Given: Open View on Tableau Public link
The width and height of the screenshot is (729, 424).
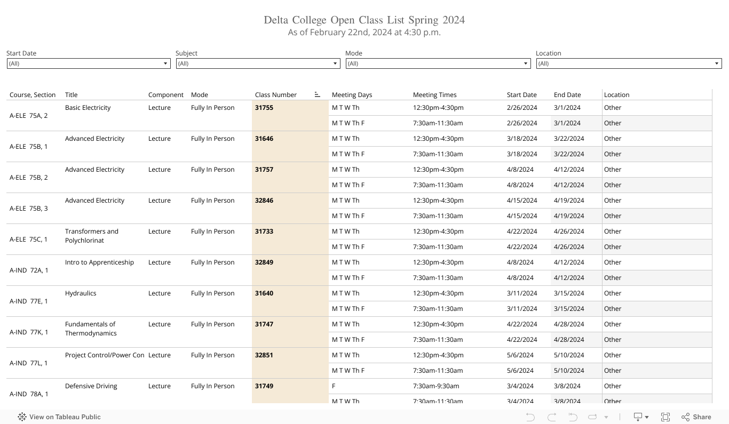Looking at the screenshot, I should coord(65,417).
